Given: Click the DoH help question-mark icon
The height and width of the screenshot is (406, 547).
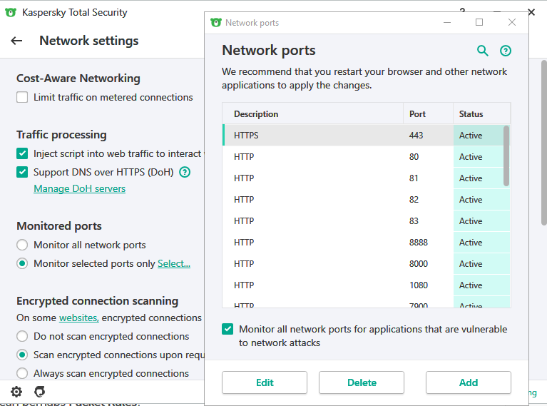Looking at the screenshot, I should (185, 172).
